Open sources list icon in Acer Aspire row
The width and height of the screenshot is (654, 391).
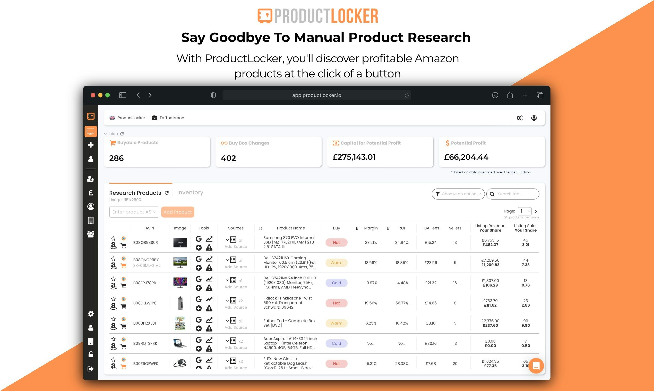pos(233,341)
